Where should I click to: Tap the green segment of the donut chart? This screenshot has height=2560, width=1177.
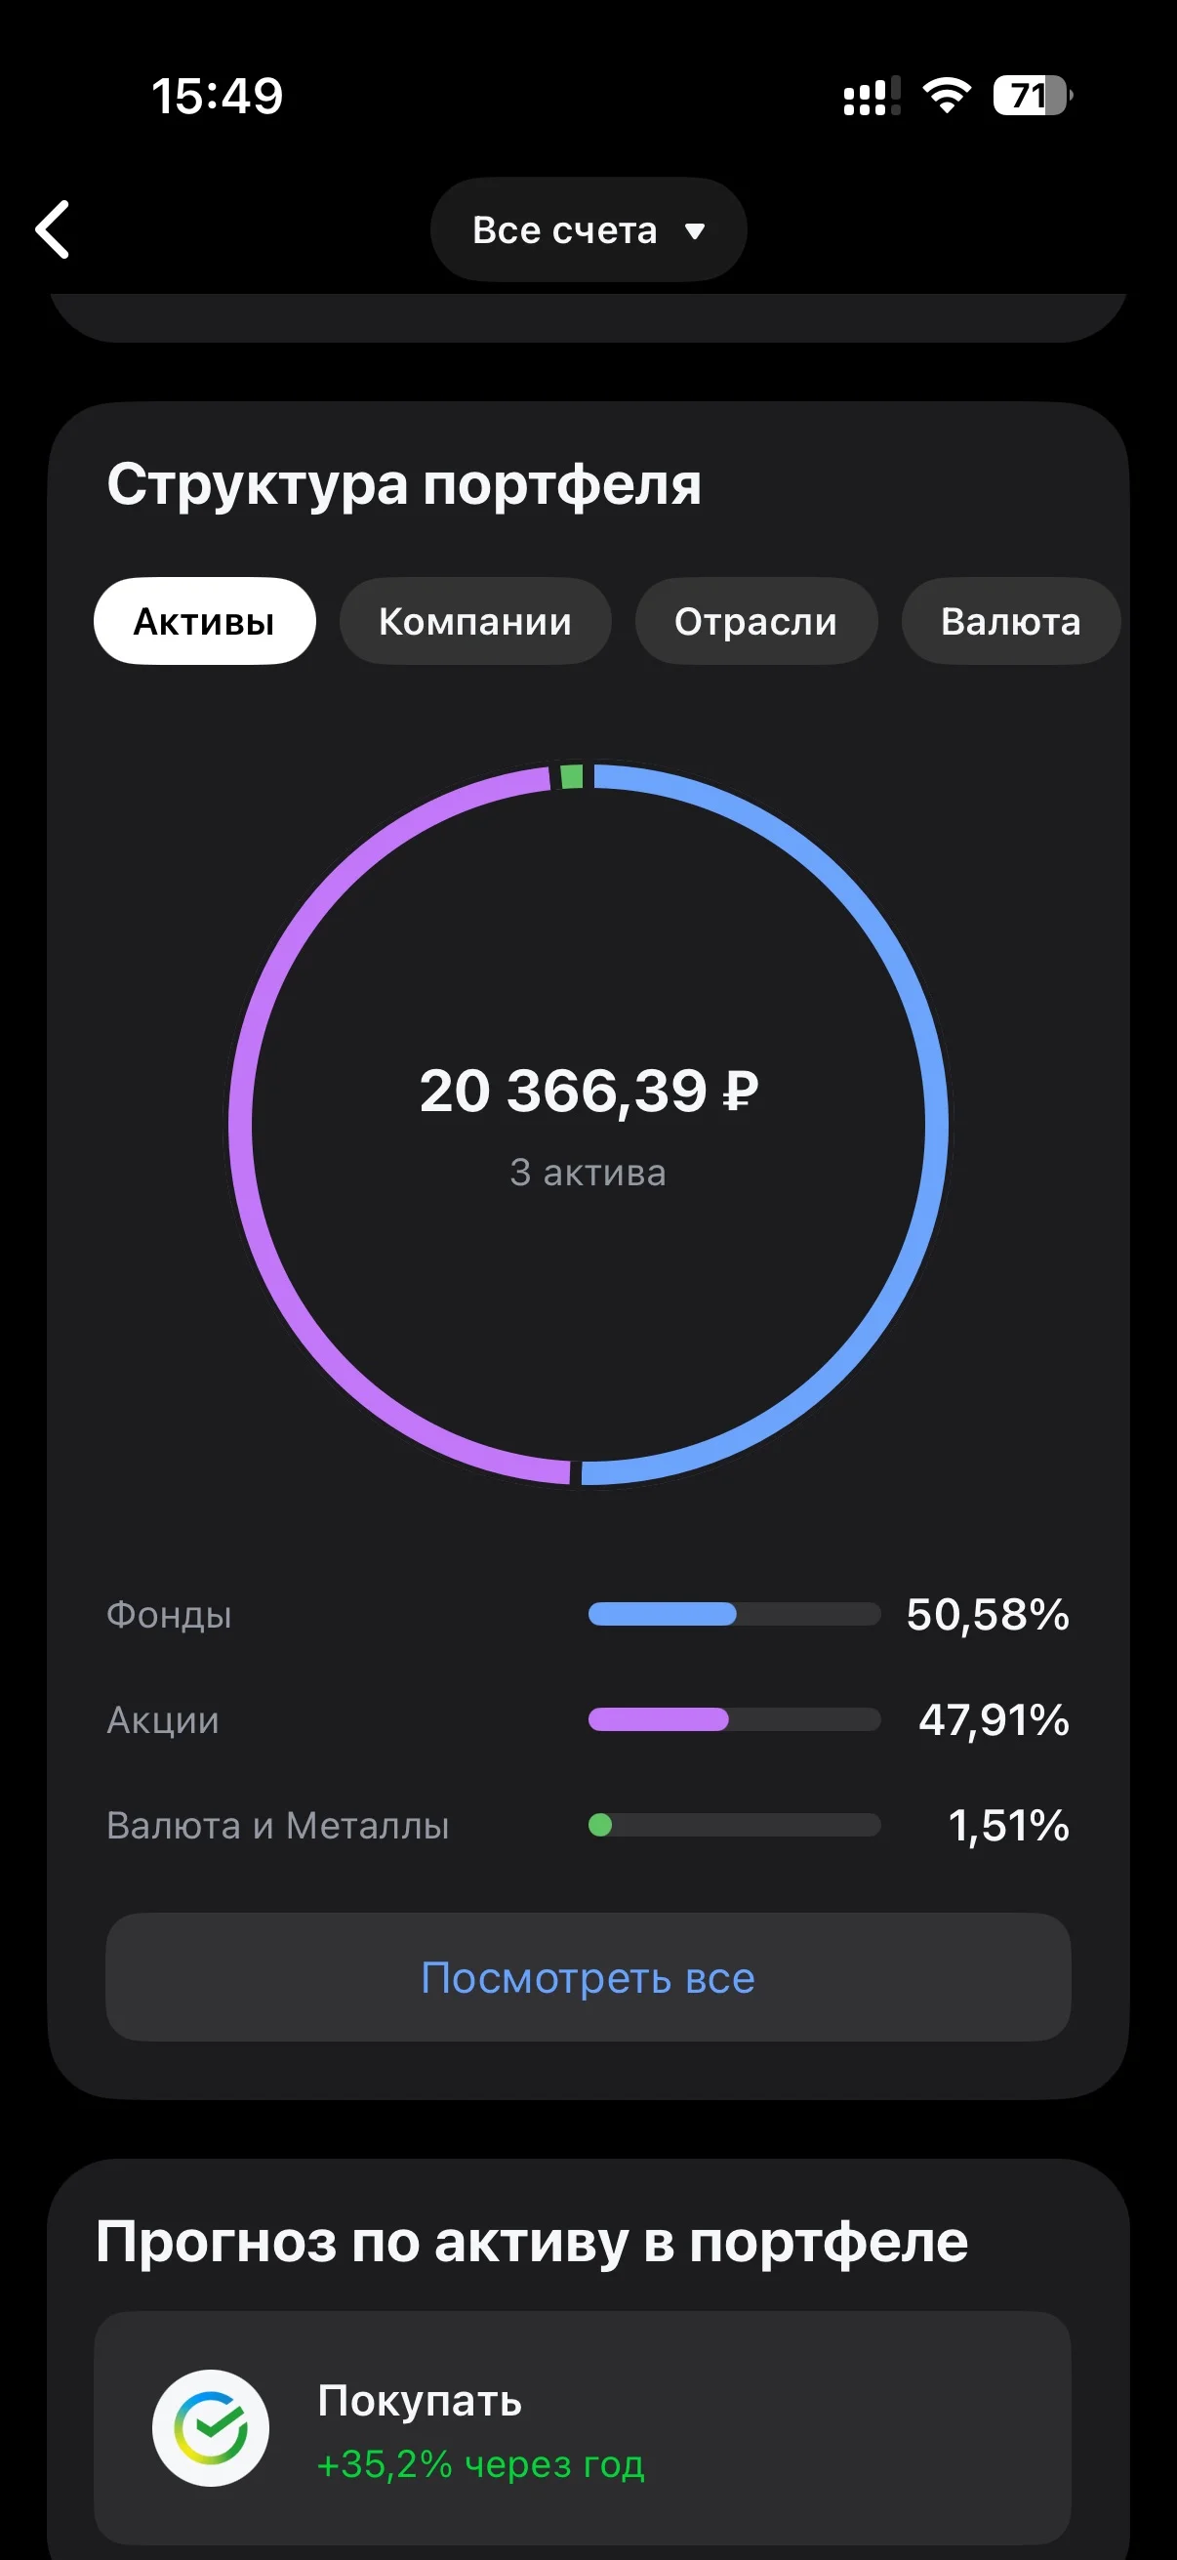pos(571,776)
